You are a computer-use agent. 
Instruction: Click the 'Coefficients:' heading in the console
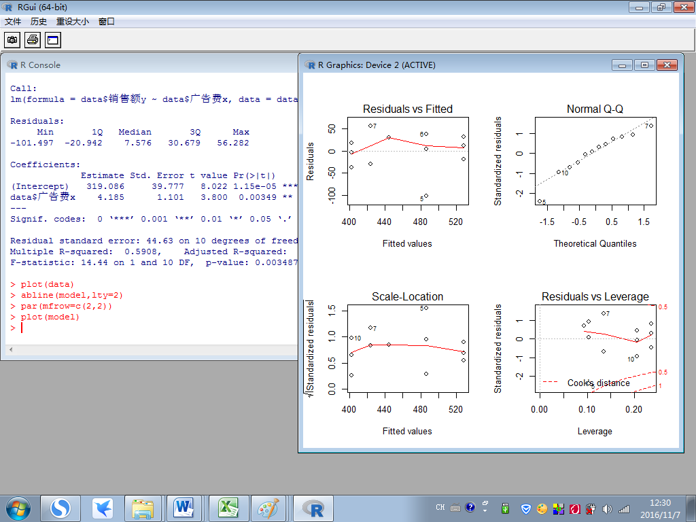(46, 164)
